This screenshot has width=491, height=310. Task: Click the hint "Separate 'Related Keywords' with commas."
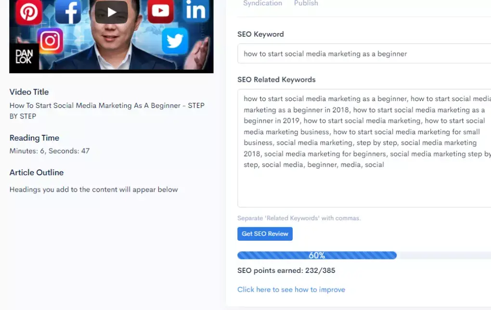(x=299, y=218)
